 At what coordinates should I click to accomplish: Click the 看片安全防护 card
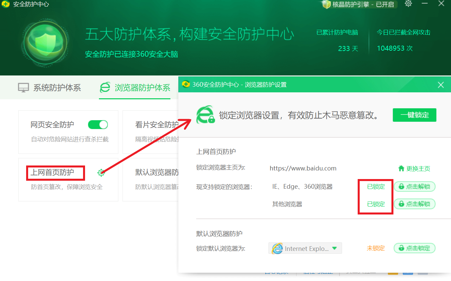(151, 132)
